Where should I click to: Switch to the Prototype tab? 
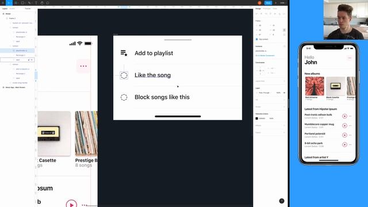tap(267, 9)
